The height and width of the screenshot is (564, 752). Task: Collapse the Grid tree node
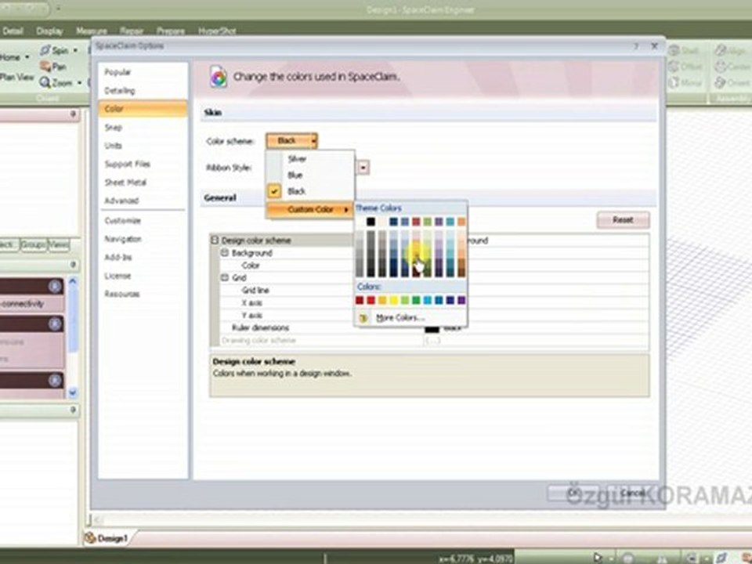tap(225, 277)
